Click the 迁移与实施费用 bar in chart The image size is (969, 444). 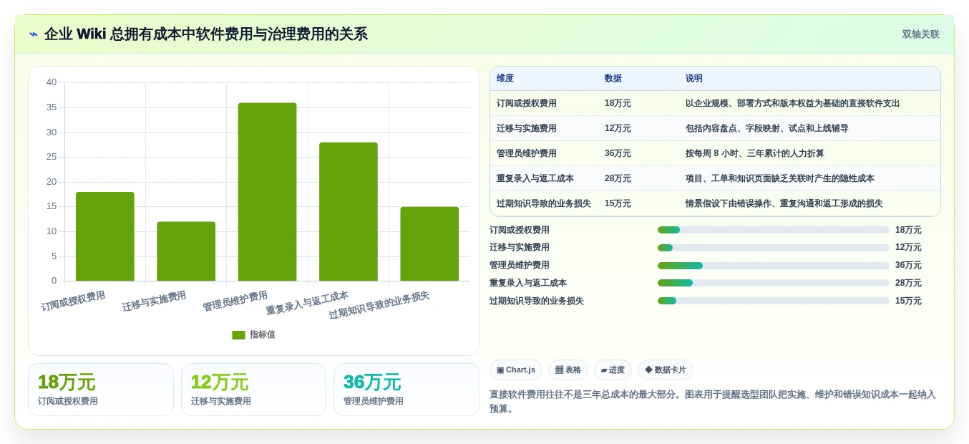186,251
